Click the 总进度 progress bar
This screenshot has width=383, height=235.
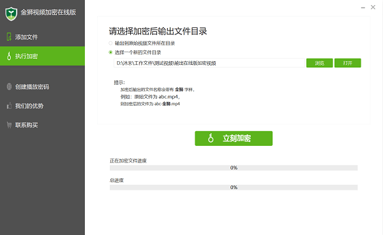click(x=234, y=187)
